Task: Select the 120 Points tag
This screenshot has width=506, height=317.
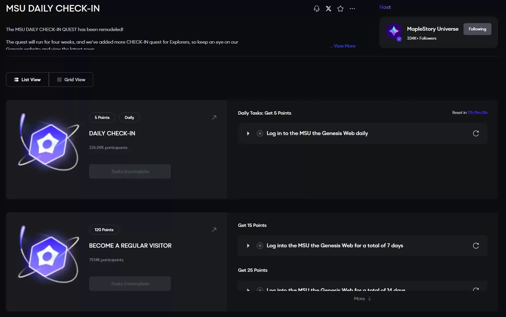Action: point(104,230)
